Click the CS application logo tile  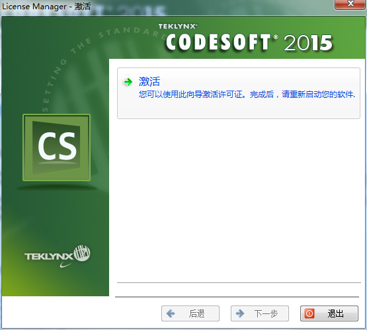(56, 147)
